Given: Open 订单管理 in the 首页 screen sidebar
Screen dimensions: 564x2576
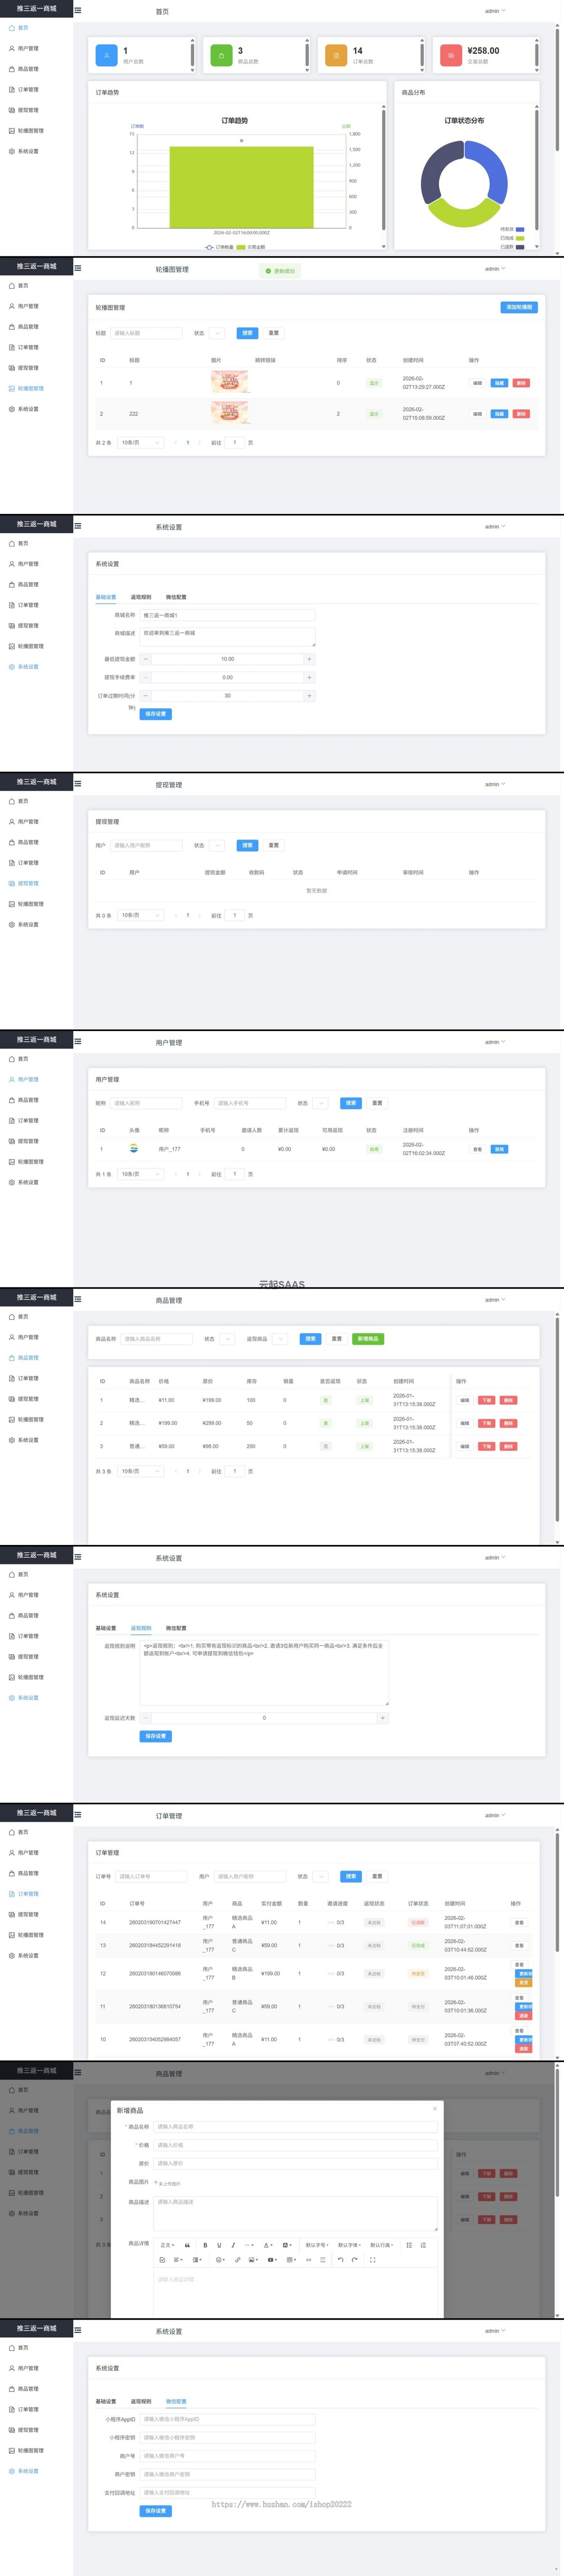Looking at the screenshot, I should coord(24,89).
